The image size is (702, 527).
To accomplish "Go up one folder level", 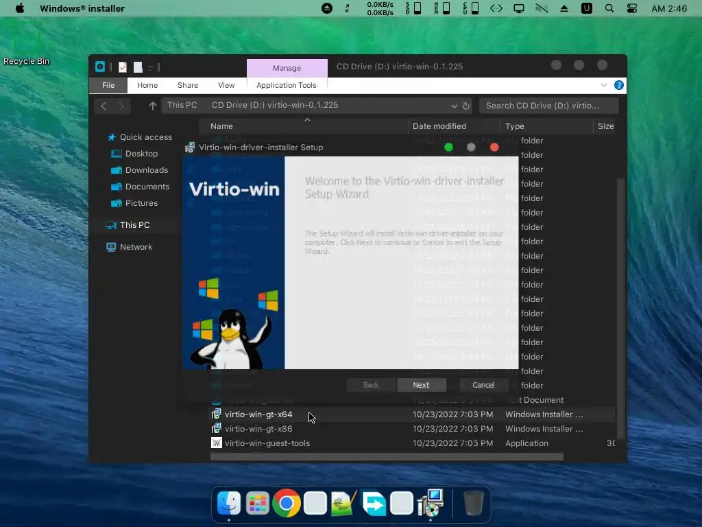I will pos(153,106).
